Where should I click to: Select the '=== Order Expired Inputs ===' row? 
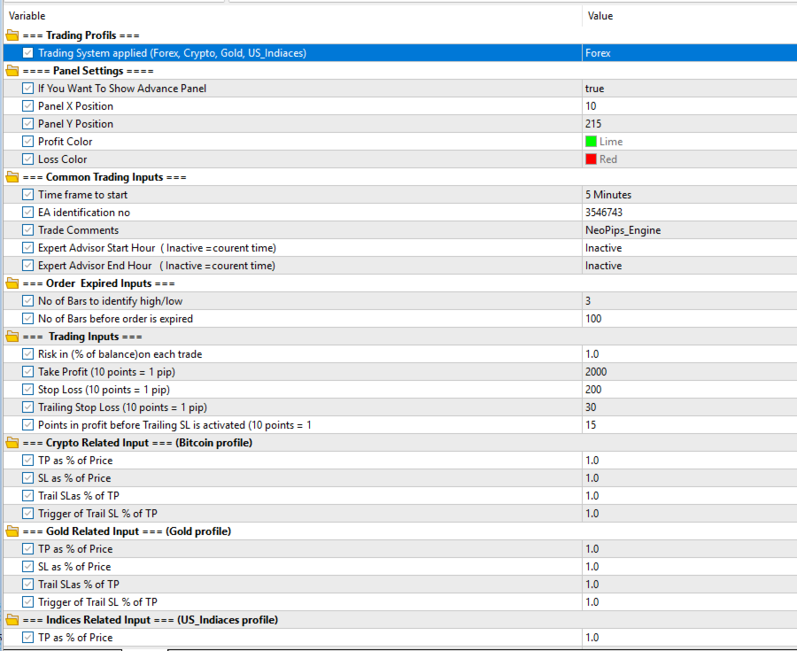pos(400,283)
